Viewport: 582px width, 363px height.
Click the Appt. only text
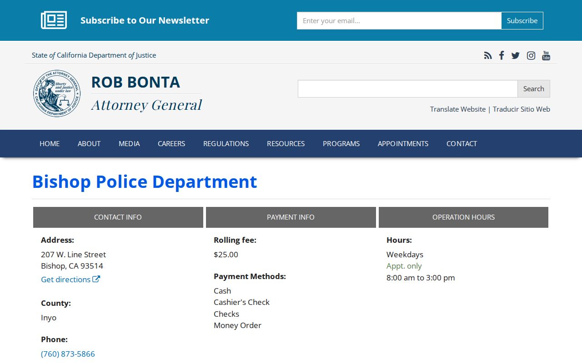(x=404, y=266)
